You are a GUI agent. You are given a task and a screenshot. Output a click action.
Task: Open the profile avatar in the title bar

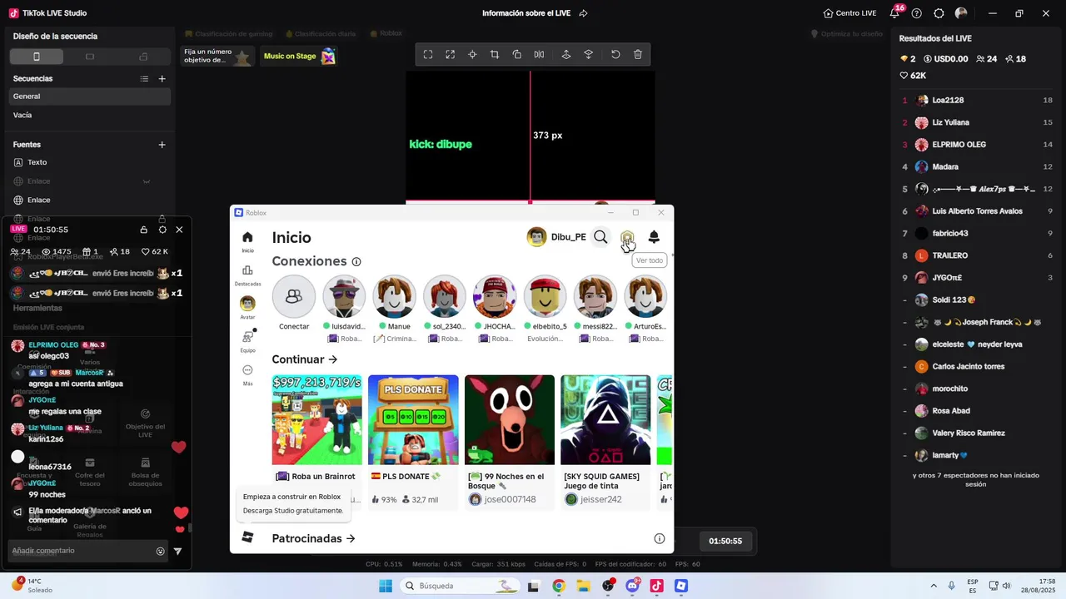(961, 13)
